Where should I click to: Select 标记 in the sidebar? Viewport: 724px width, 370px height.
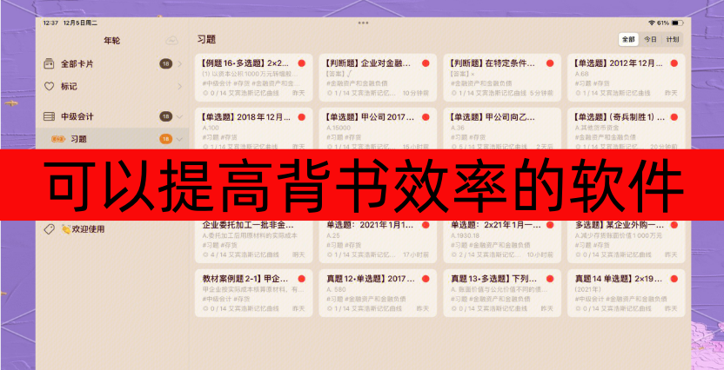pos(112,86)
